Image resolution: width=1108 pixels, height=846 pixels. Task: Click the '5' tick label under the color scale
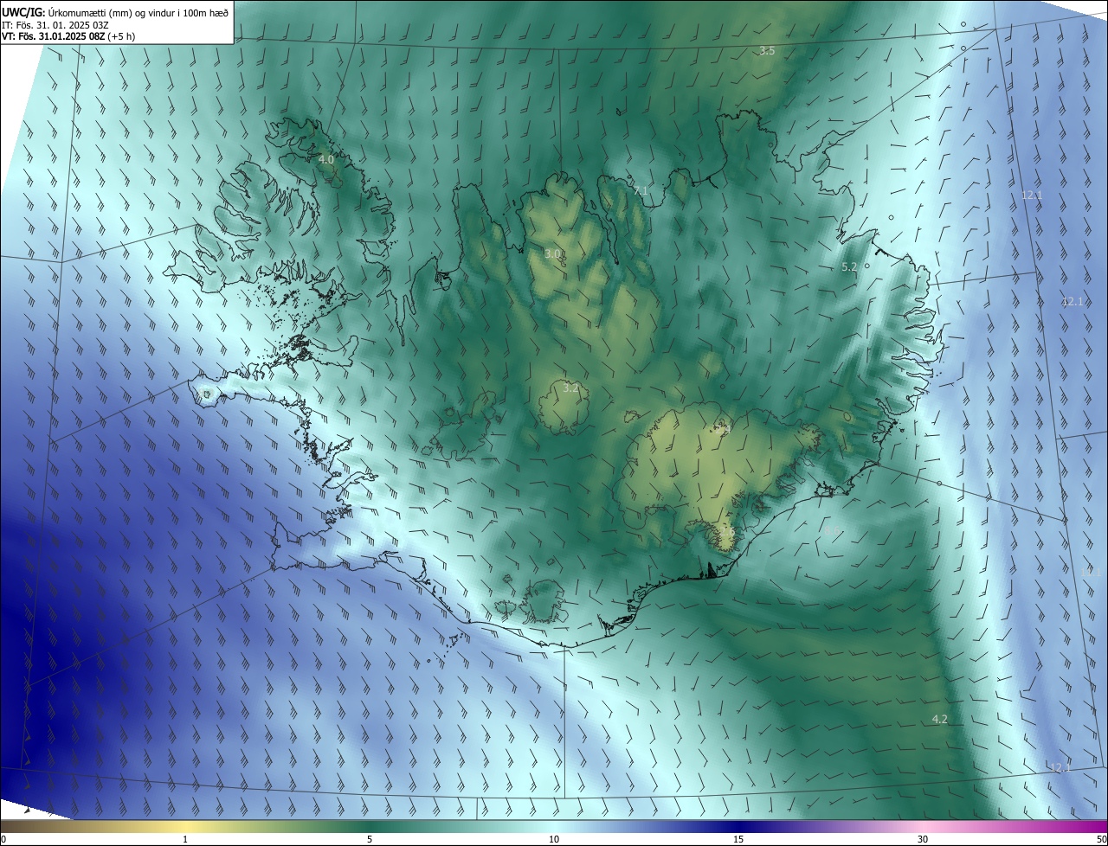click(370, 839)
